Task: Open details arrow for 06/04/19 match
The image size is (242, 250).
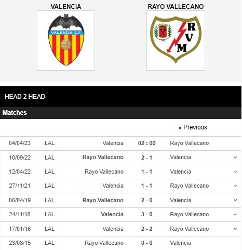Action: (235, 200)
